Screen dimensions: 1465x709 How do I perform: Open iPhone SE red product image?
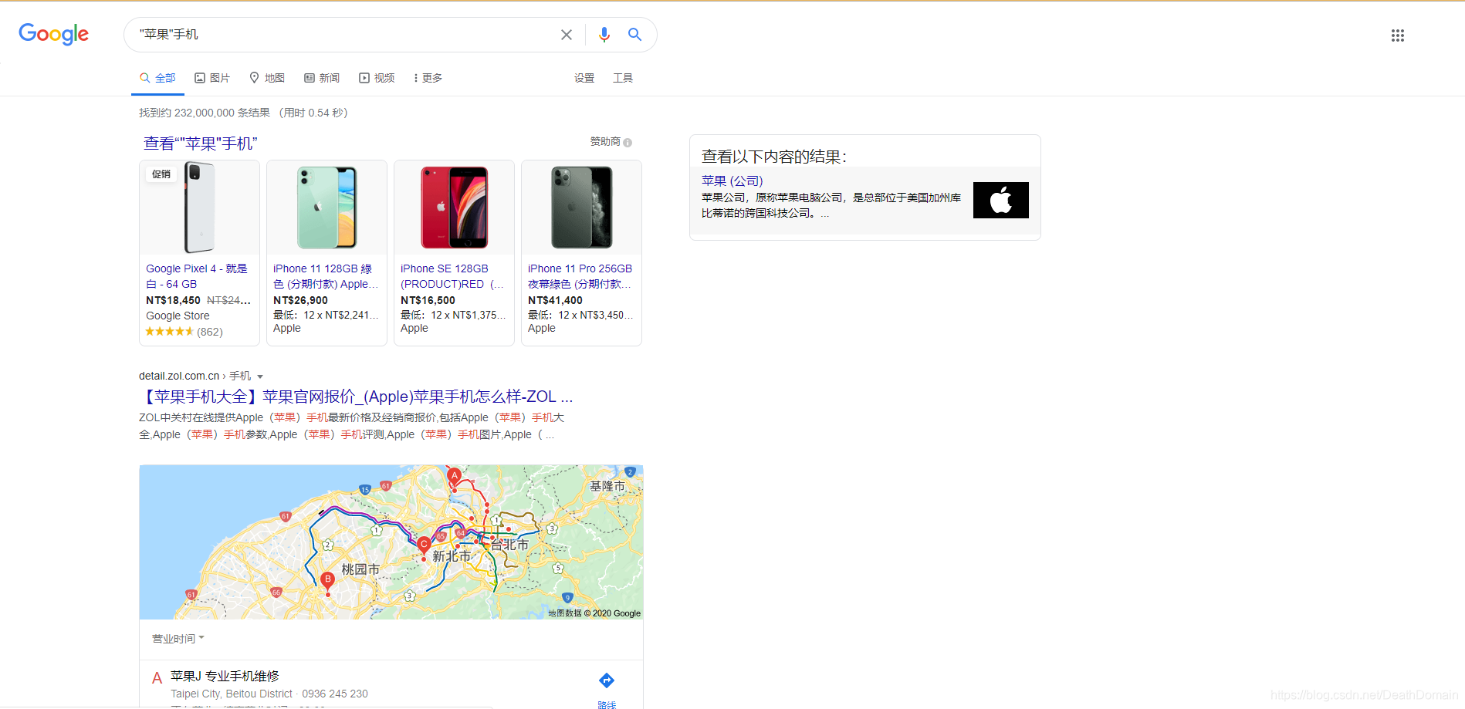[454, 208]
